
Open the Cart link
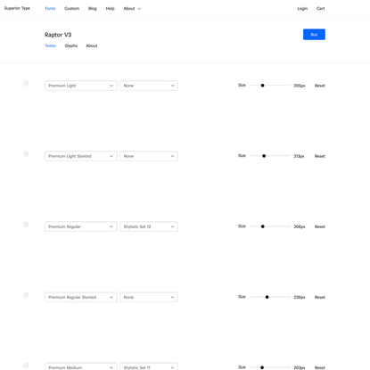[321, 9]
